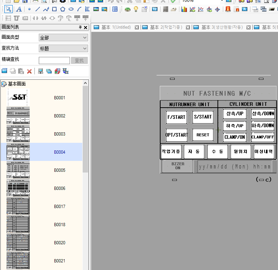This screenshot has height=270, width=278.
Task: Collapse the 基本画面 tree node
Action: pyautogui.click(x=4, y=84)
